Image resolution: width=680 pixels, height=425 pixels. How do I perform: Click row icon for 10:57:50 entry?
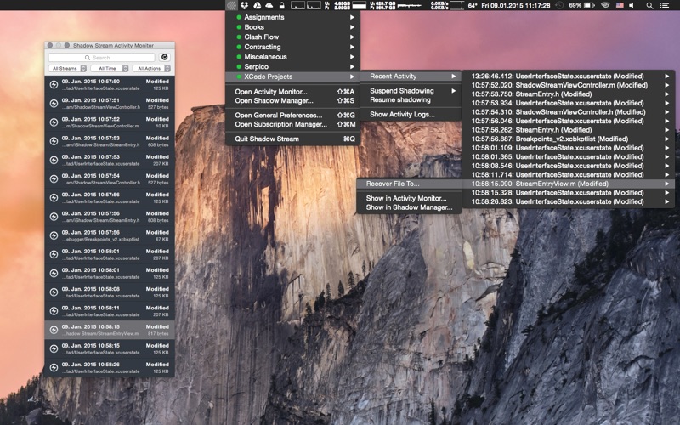(54, 84)
